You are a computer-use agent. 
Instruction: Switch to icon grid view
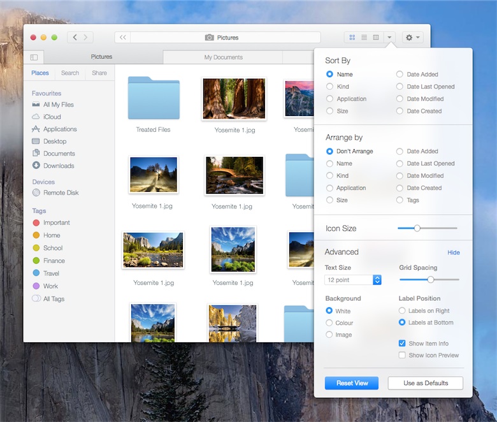(352, 38)
